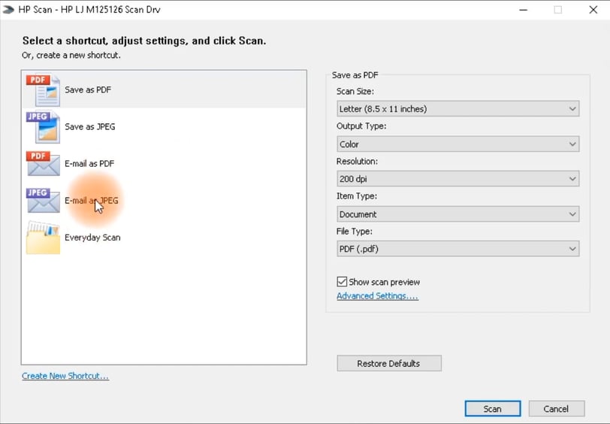The height and width of the screenshot is (424, 610).
Task: Pick the "Everyday Scan" shortcut label
Action: (92, 238)
